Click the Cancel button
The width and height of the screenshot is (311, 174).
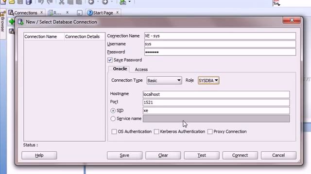(278, 155)
